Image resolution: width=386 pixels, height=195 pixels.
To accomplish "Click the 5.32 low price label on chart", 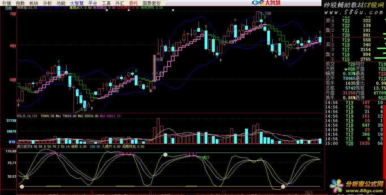I will point(83,109).
